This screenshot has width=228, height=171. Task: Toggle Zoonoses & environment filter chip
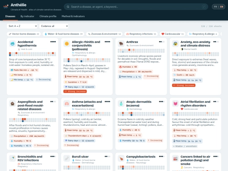coord(104,34)
